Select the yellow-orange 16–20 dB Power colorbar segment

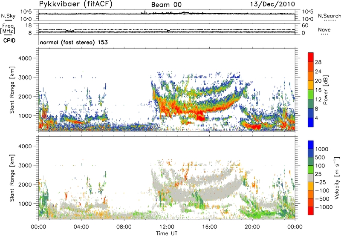[311, 85]
